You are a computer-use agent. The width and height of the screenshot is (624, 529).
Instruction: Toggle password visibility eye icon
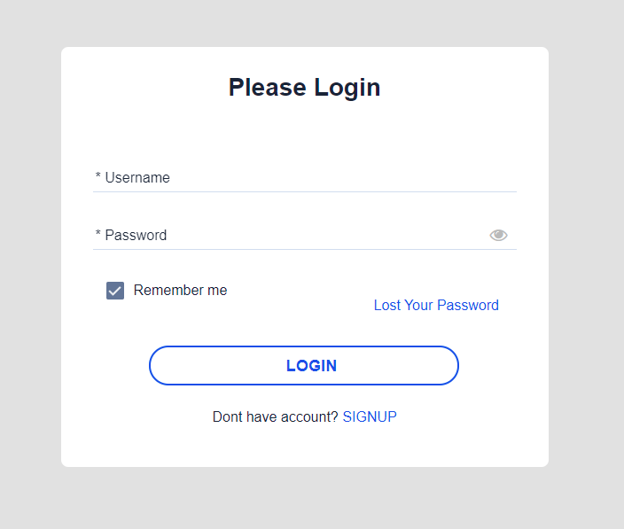498,235
